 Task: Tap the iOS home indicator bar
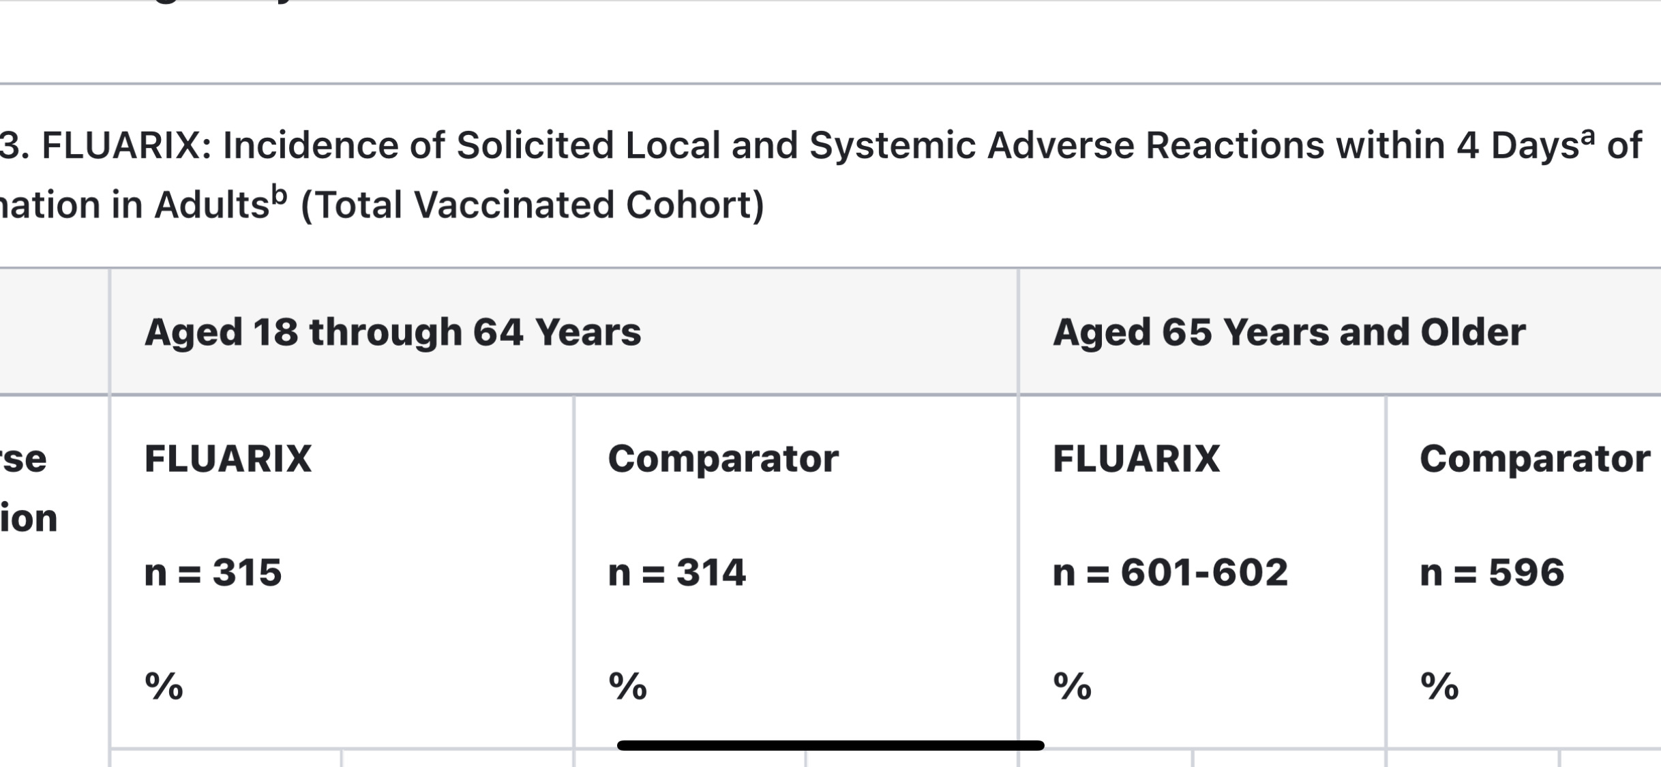pos(830,745)
